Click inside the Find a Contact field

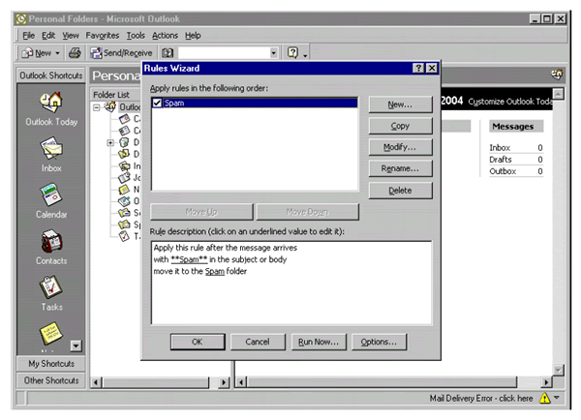coord(224,53)
